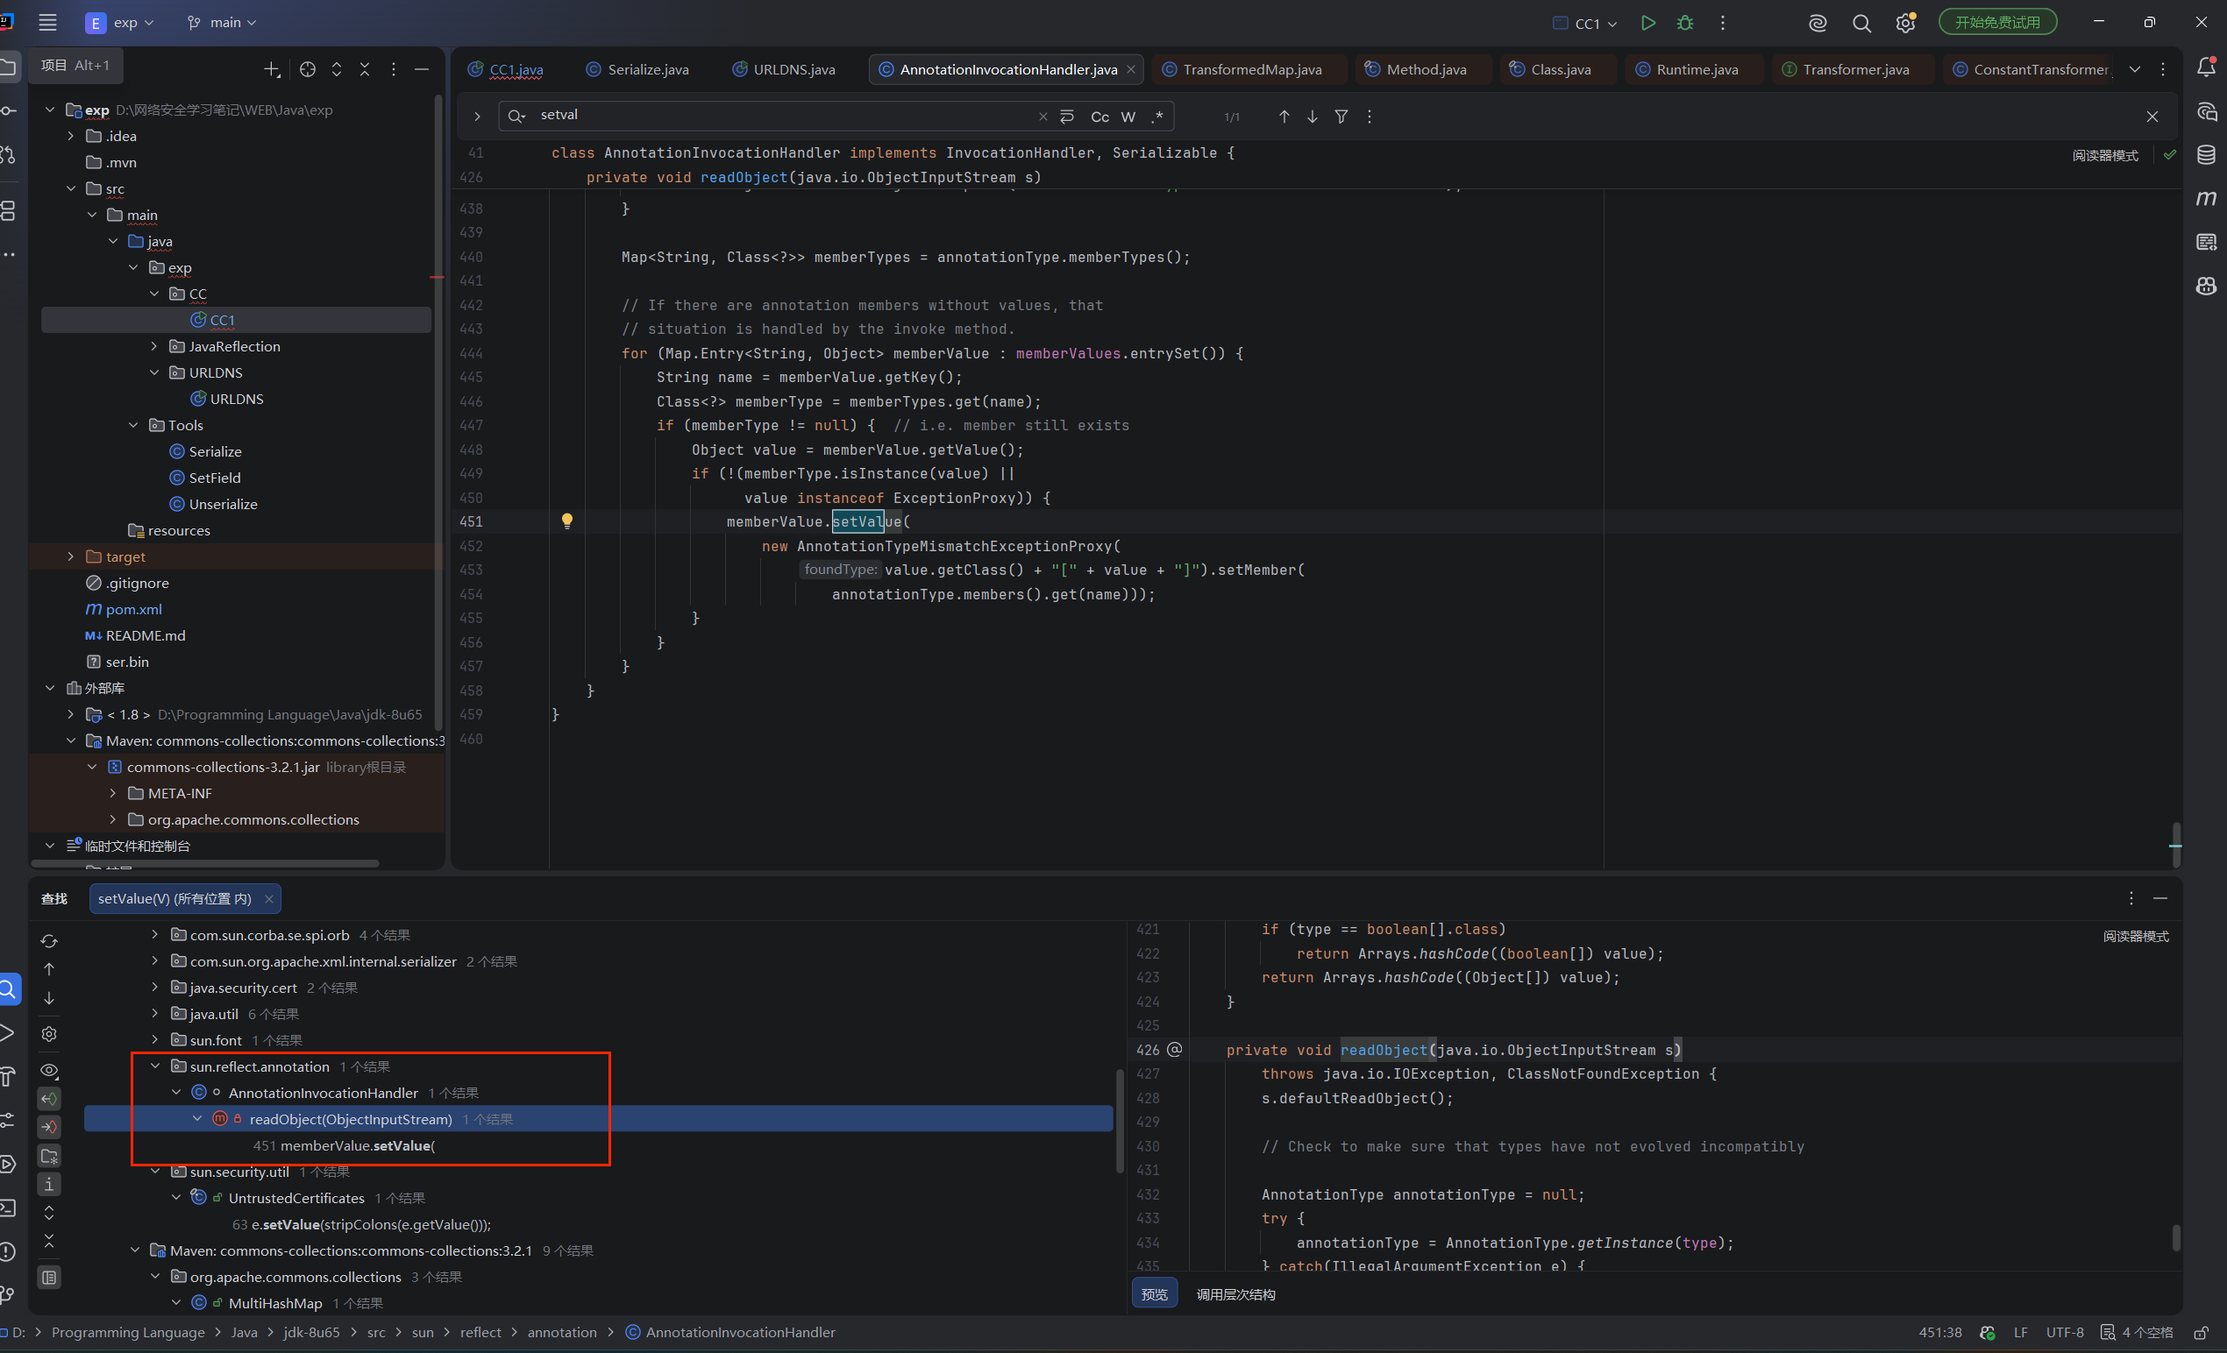Rerun the find usages search
This screenshot has width=2227, height=1353.
[50, 941]
